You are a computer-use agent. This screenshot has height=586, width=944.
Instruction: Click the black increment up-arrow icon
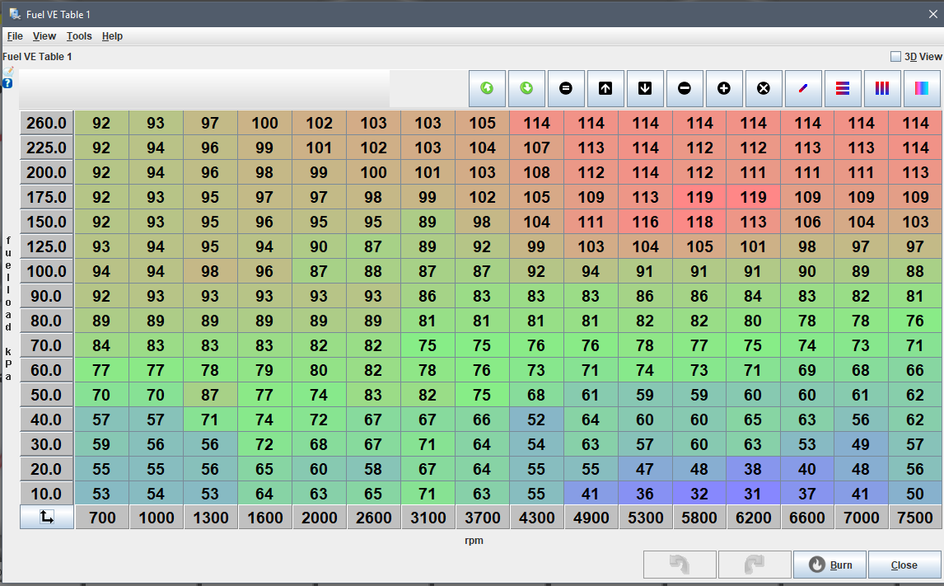[x=605, y=88]
